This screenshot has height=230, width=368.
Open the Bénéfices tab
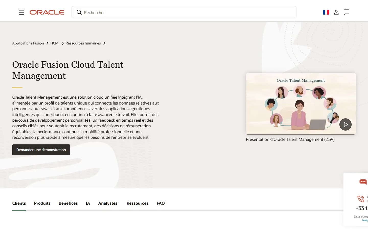coord(68,203)
